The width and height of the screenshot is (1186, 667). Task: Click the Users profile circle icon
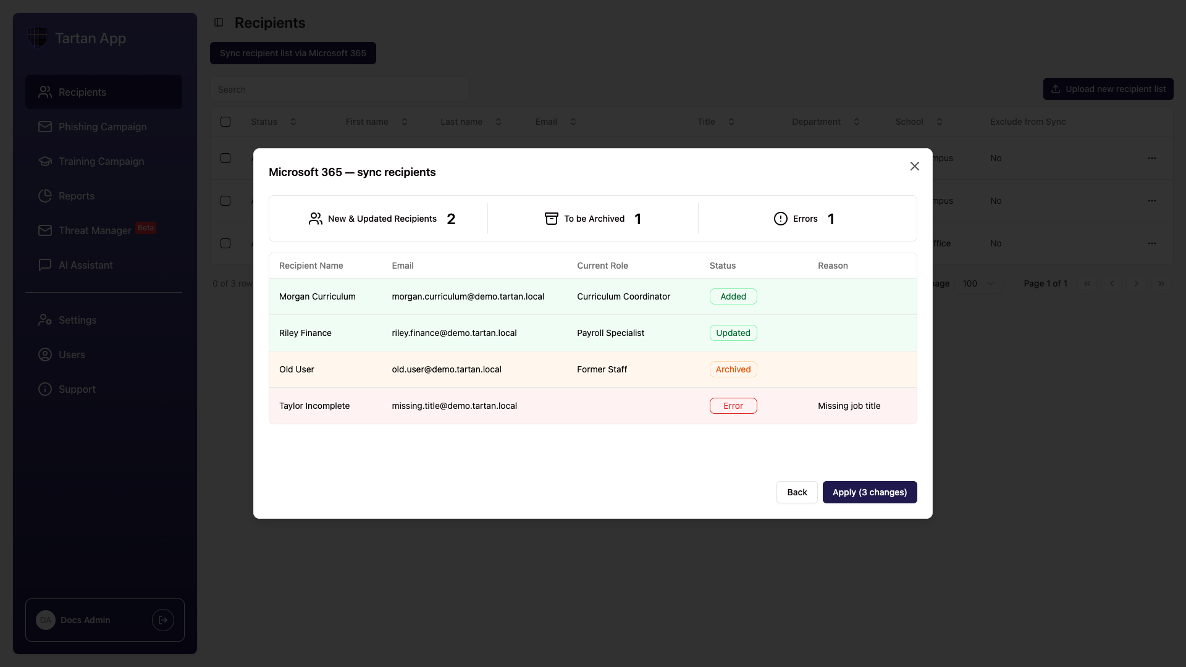45,354
